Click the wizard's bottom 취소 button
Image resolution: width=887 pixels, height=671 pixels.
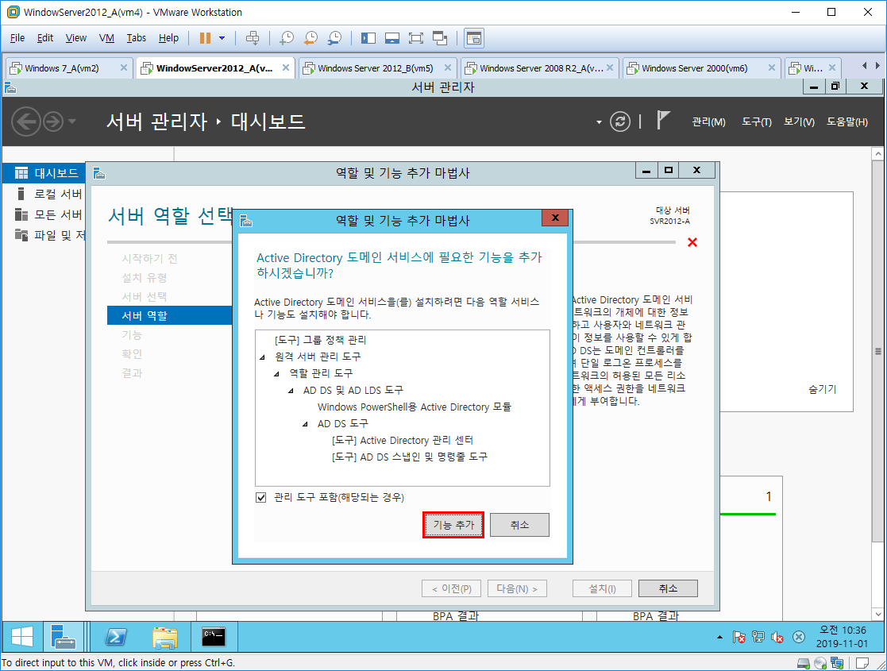[x=668, y=588]
